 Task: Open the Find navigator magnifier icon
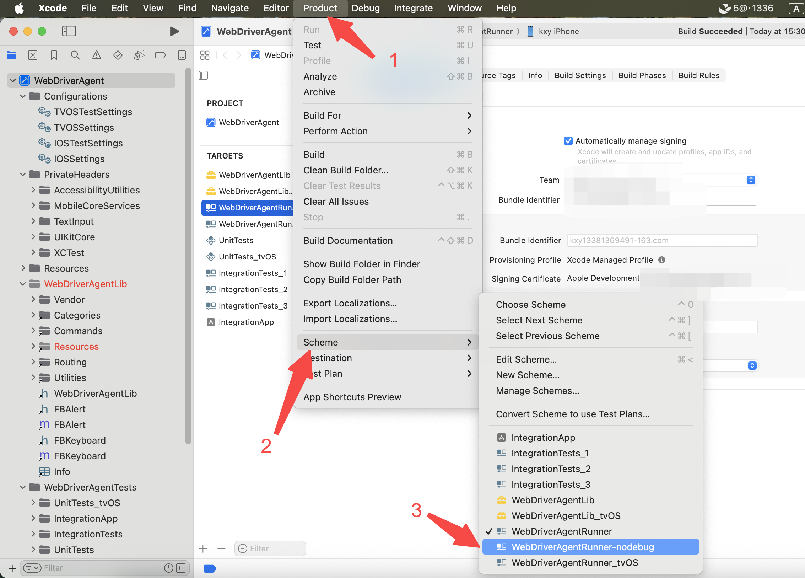point(75,55)
